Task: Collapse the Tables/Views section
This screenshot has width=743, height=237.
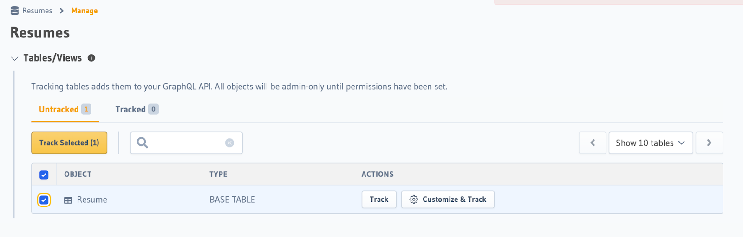Action: click(x=14, y=58)
